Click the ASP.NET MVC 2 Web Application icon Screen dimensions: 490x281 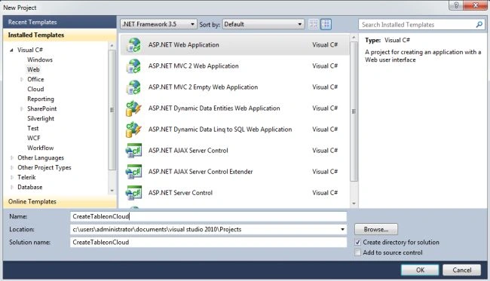(x=133, y=66)
